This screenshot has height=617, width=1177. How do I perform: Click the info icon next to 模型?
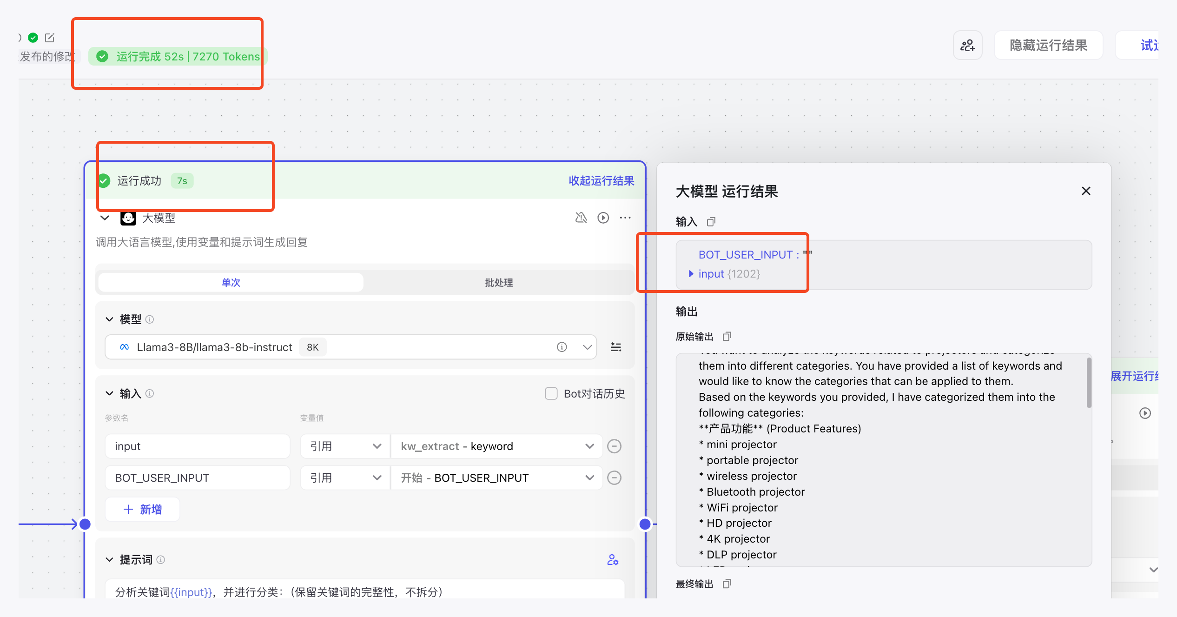click(150, 319)
